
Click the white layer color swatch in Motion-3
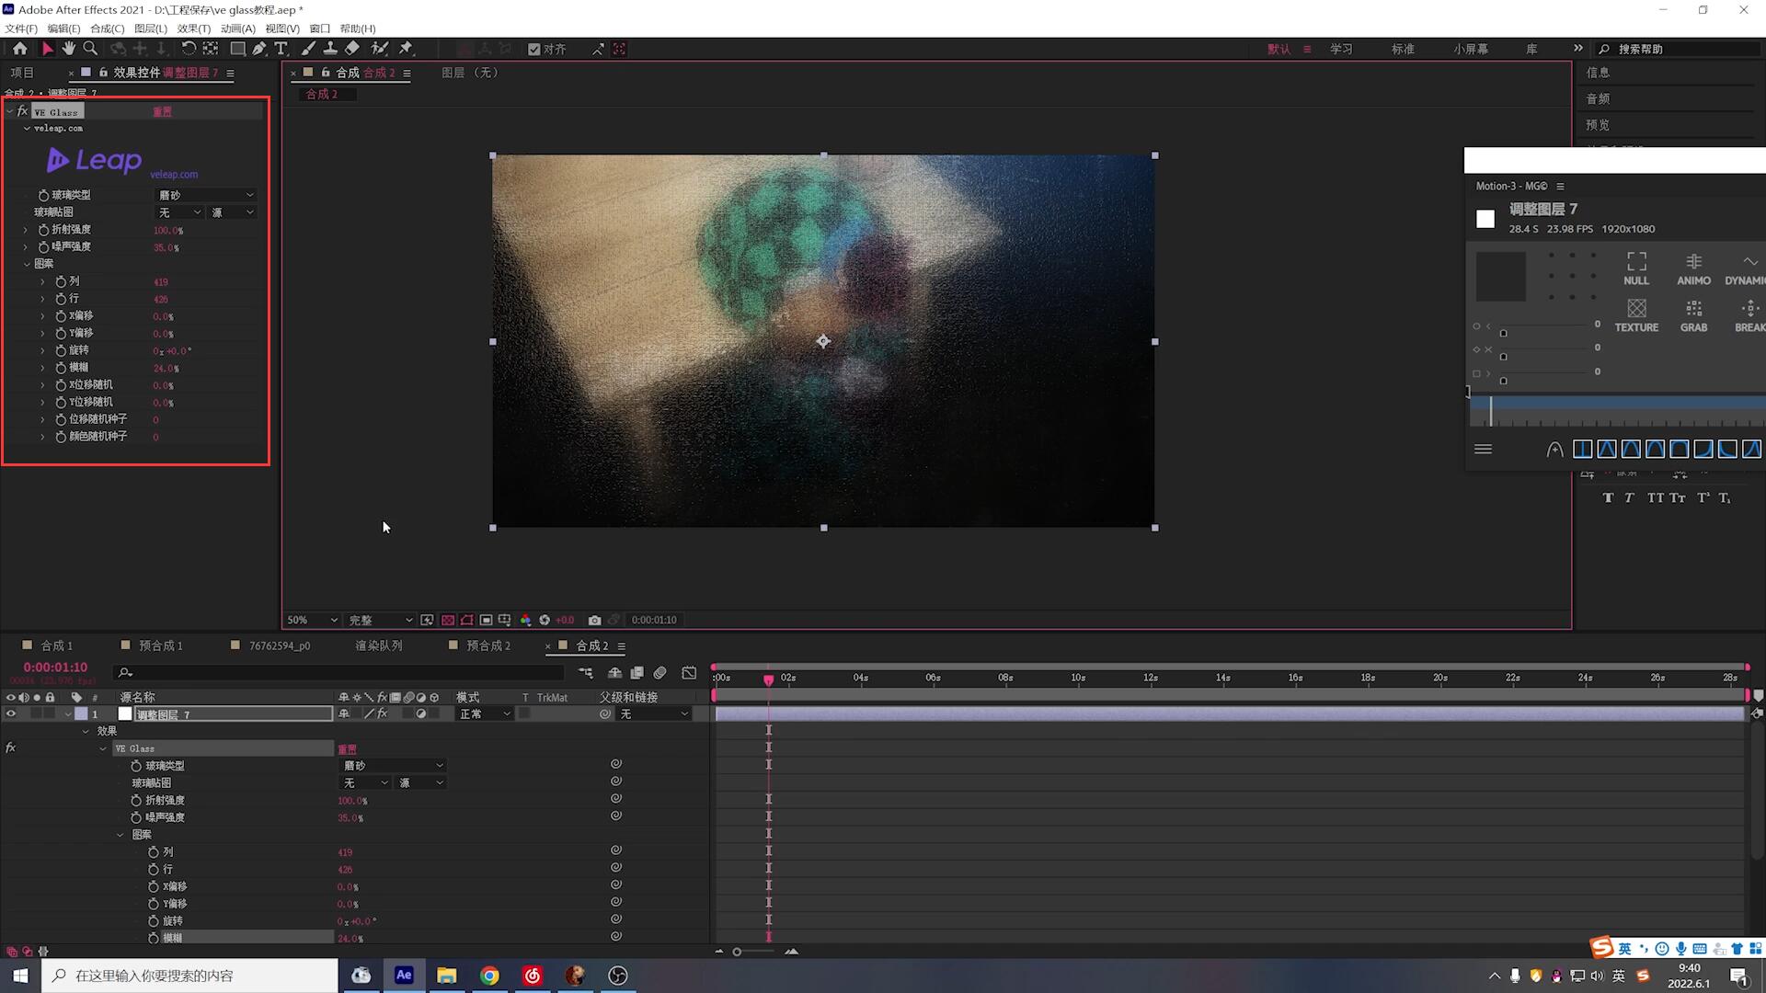[1485, 219]
